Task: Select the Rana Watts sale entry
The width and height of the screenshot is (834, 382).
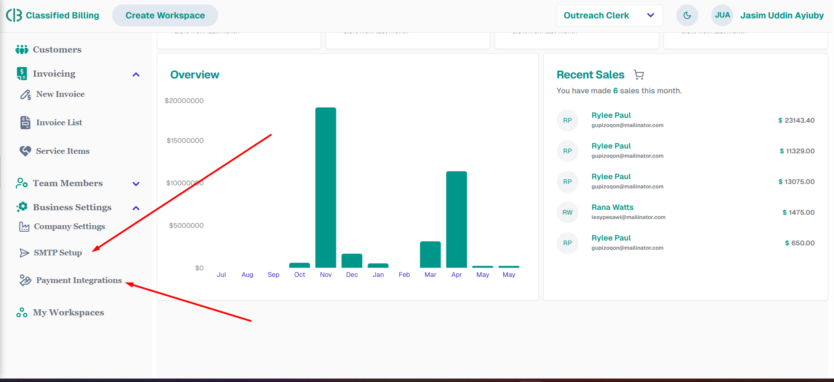Action: pos(612,208)
